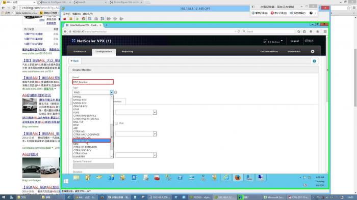Image resolution: width=357 pixels, height=200 pixels.
Task: Focus the Firefox search box
Action: click(x=268, y=31)
